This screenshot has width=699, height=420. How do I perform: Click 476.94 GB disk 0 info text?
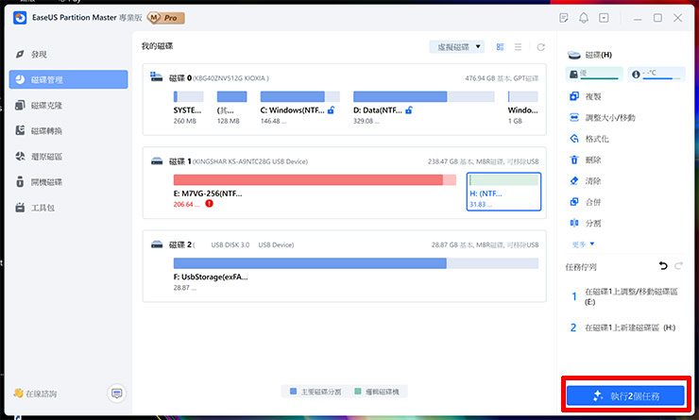pyautogui.click(x=502, y=78)
